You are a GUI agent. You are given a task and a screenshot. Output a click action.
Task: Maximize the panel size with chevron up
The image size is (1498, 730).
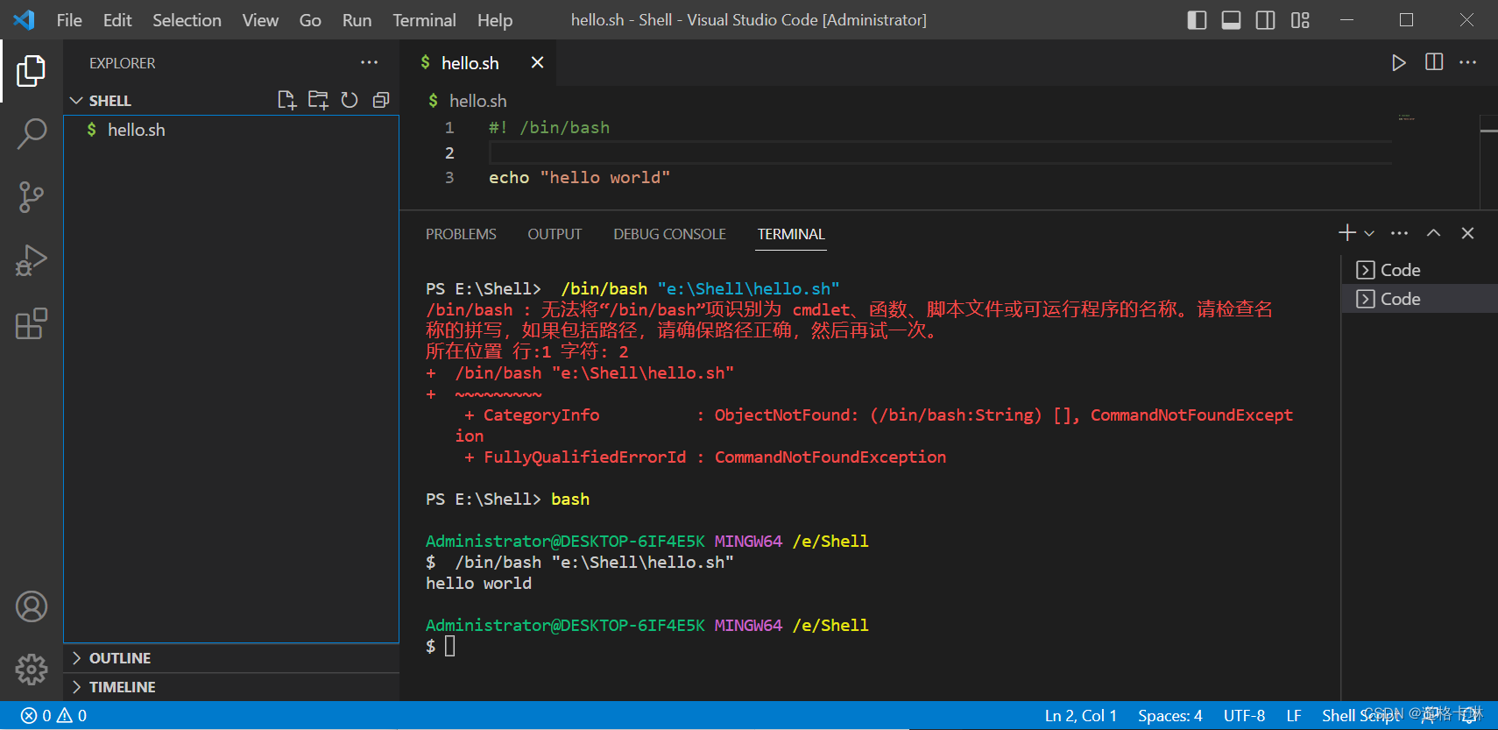1434,232
